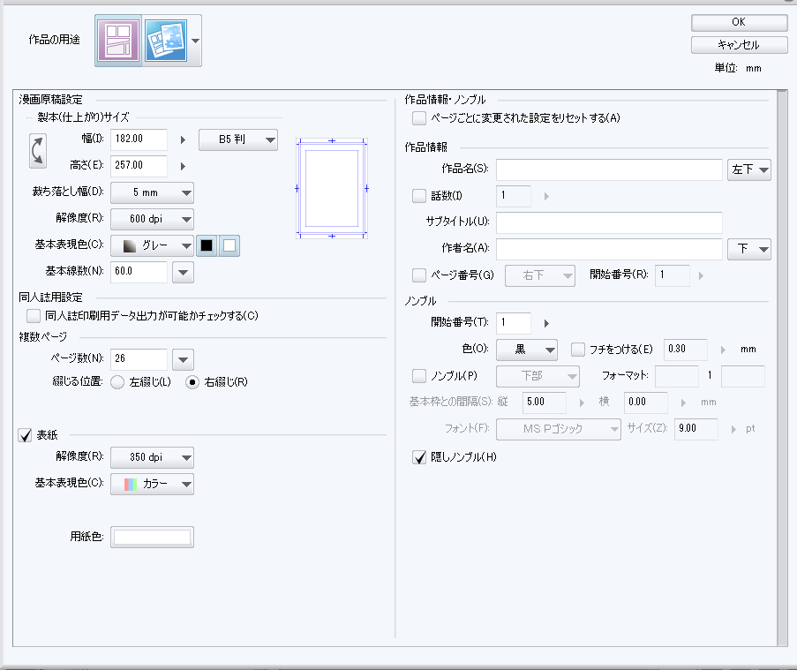Screen dimensions: 797x670
Task: Click the ページ数 26 input field
Action: click(139, 360)
